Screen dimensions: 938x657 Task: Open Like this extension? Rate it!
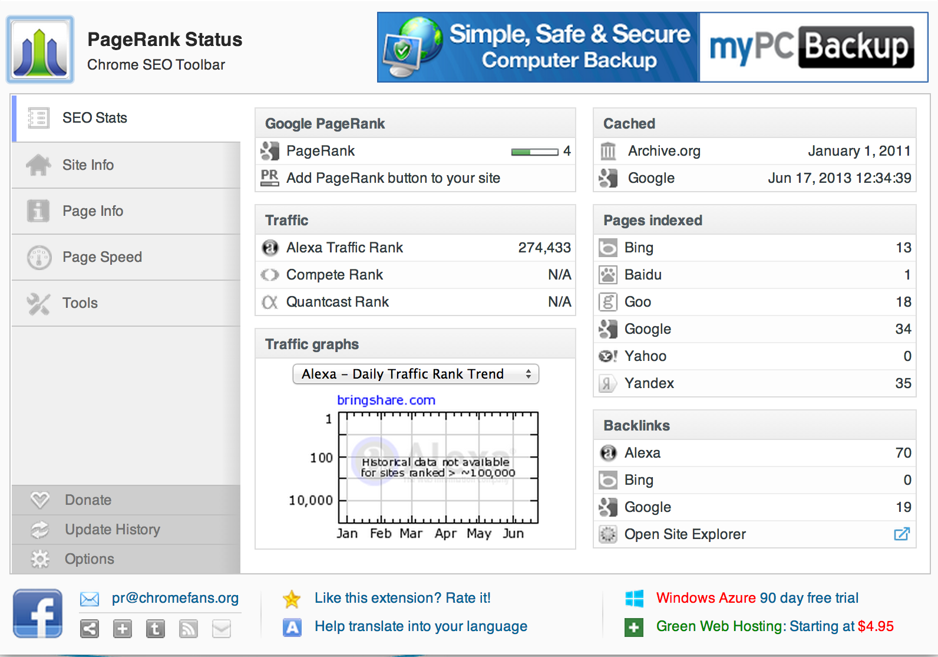pos(402,598)
